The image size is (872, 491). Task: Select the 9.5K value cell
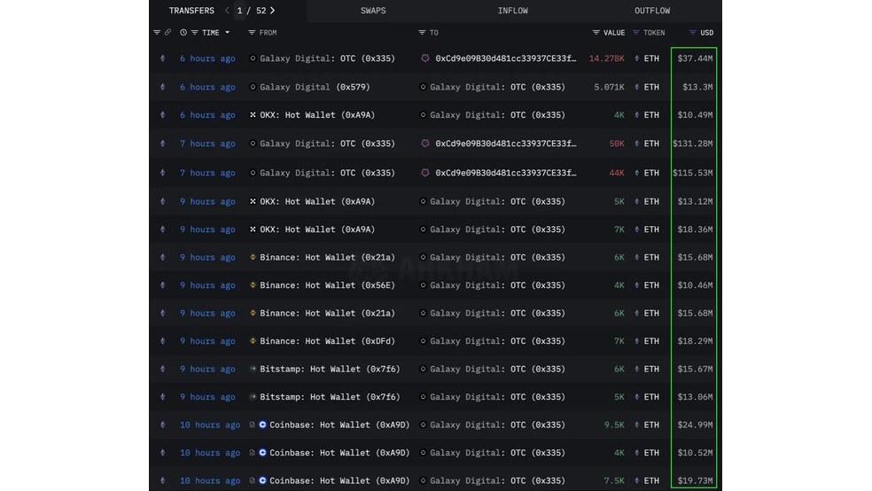614,425
